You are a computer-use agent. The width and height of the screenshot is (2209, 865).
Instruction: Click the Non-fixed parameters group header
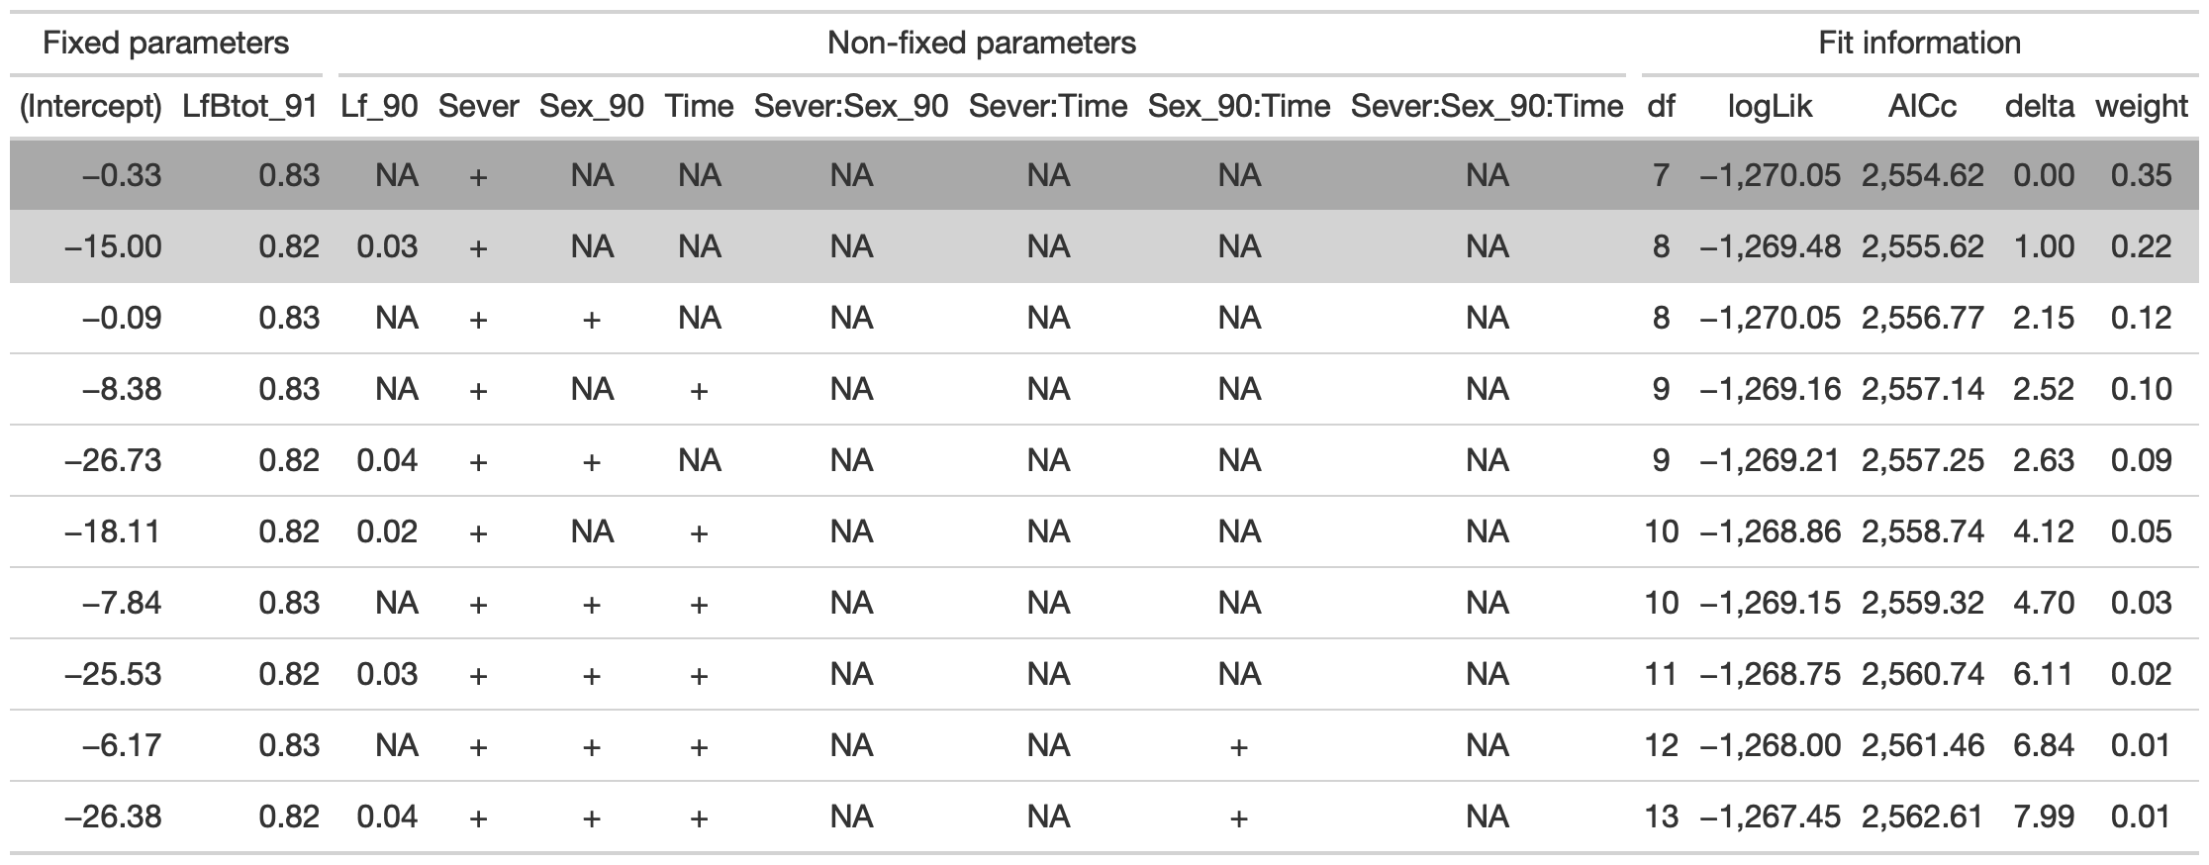(x=981, y=44)
